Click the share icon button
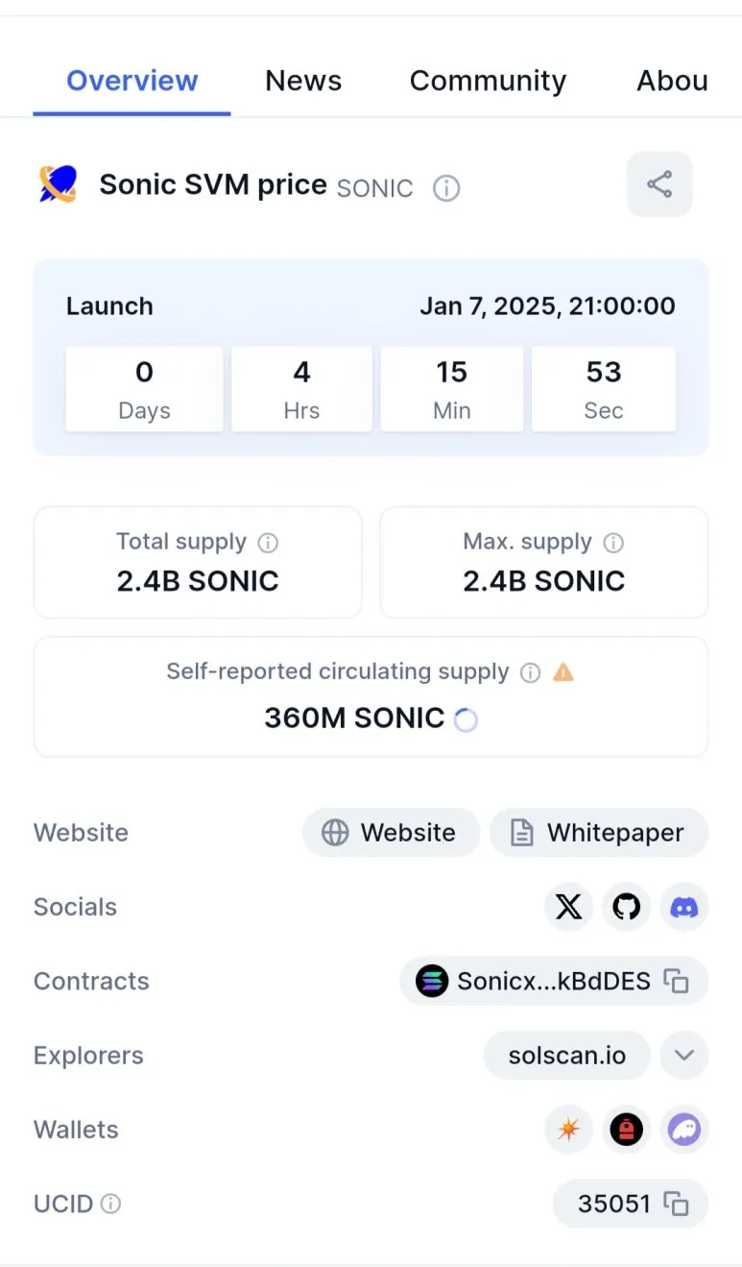 point(659,184)
